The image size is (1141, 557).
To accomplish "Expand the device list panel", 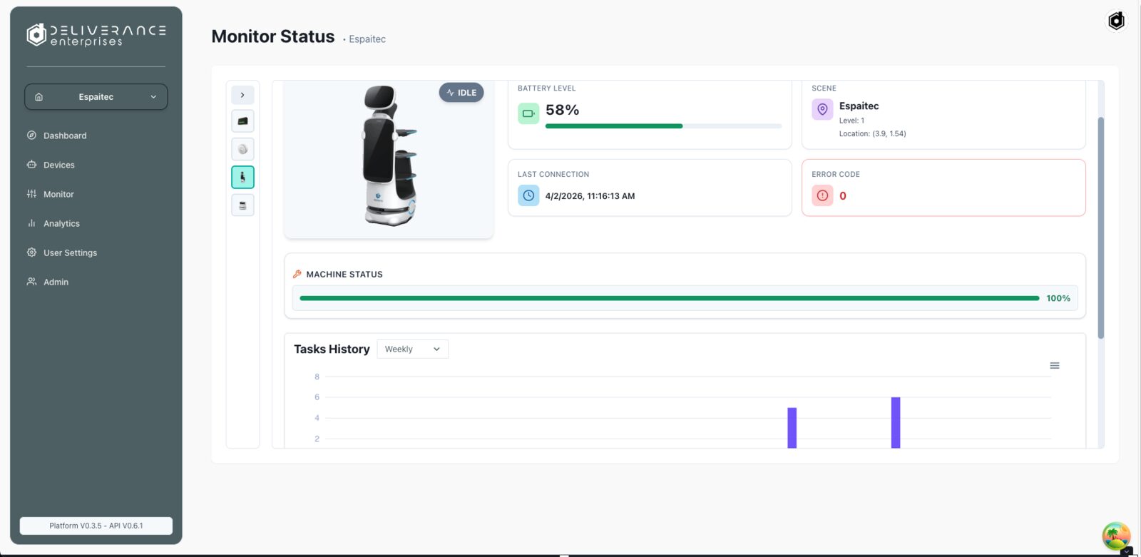I will point(242,95).
